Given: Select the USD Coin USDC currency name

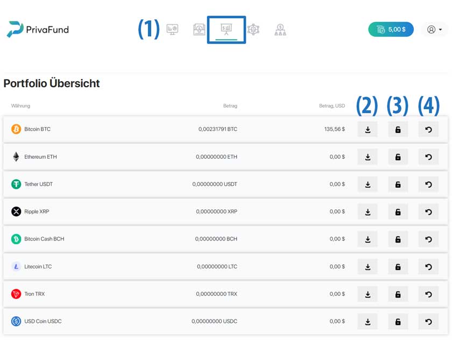Looking at the screenshot, I should point(43,322).
